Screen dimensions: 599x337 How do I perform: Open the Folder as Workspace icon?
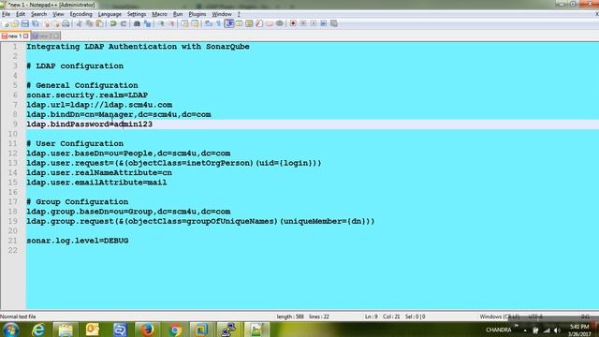pos(270,23)
